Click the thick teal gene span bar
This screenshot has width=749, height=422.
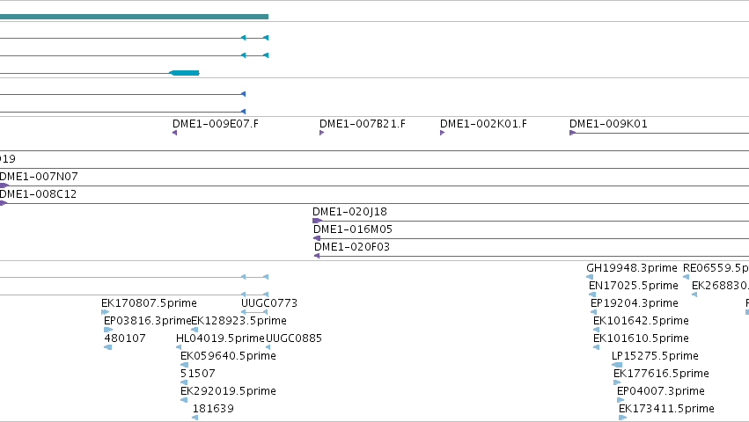(x=135, y=17)
